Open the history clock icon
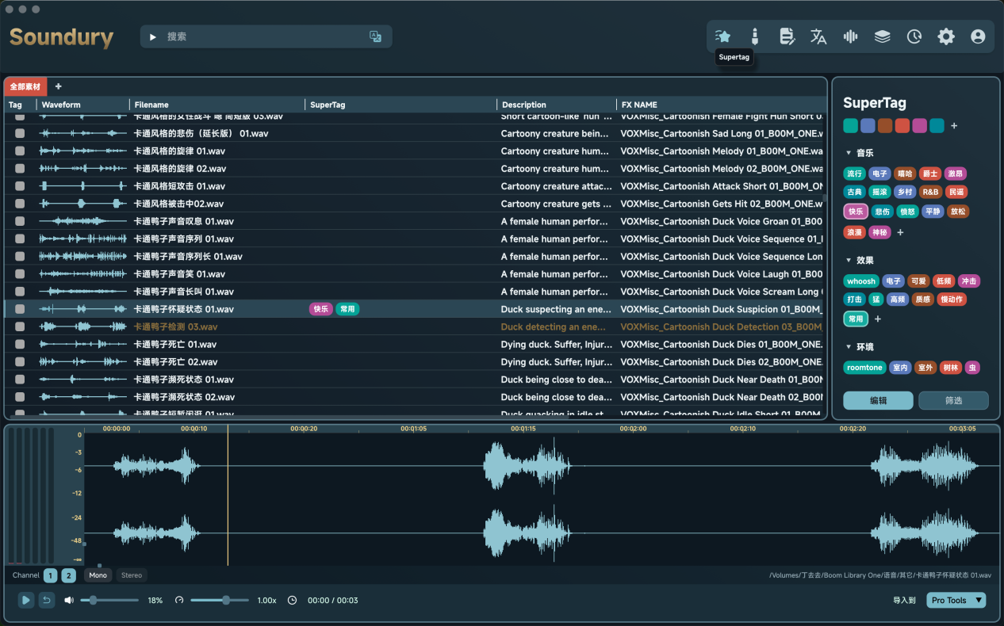 tap(914, 36)
